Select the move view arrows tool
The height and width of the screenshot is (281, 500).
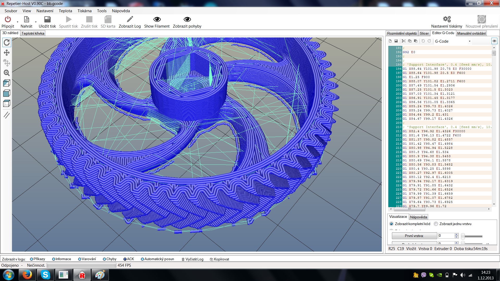point(7,53)
